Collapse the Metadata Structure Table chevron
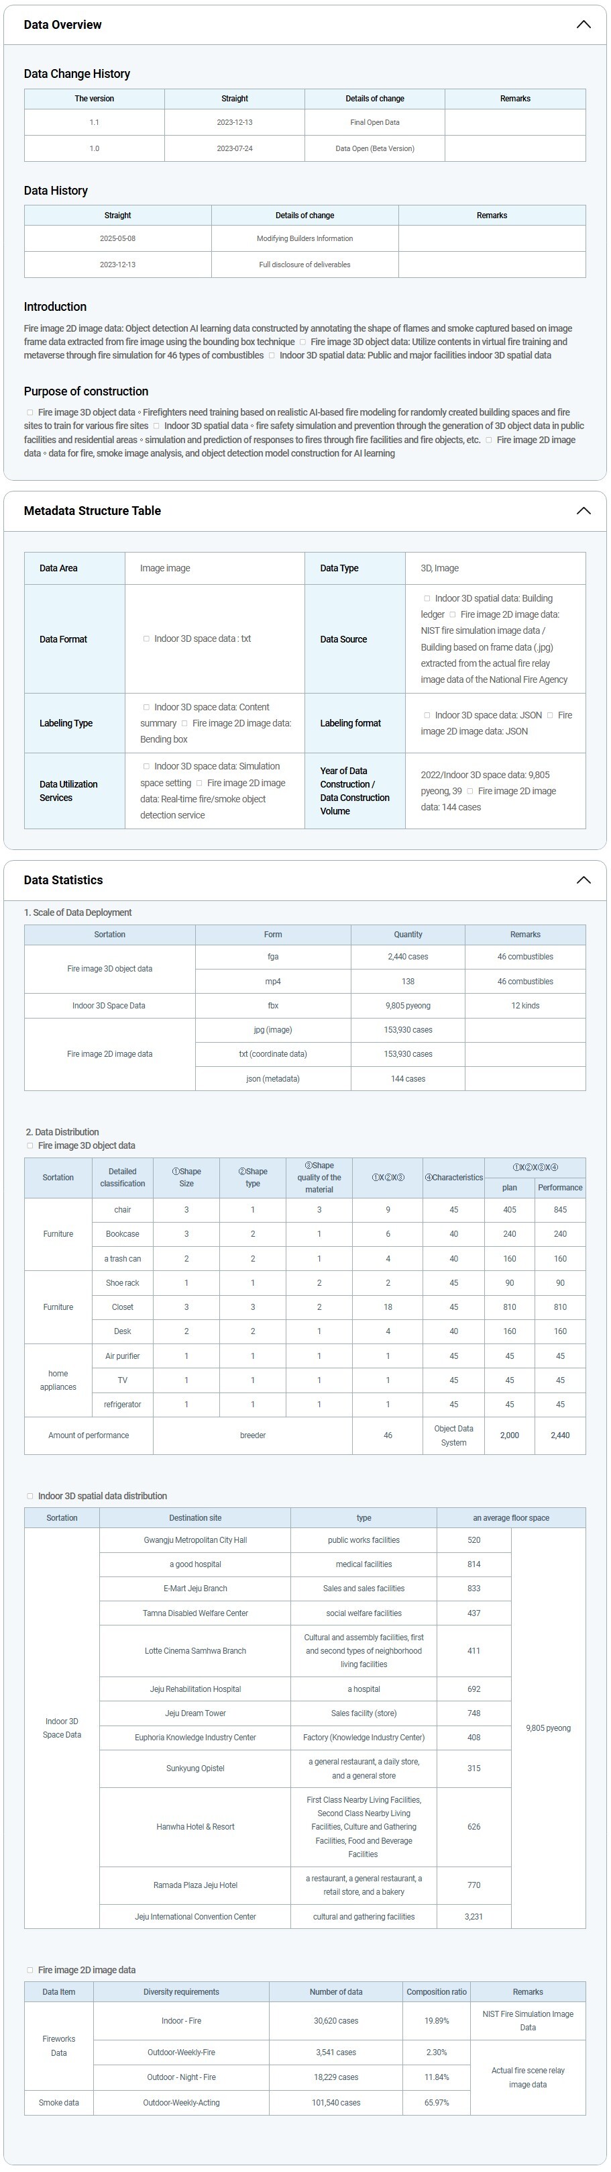 click(582, 511)
